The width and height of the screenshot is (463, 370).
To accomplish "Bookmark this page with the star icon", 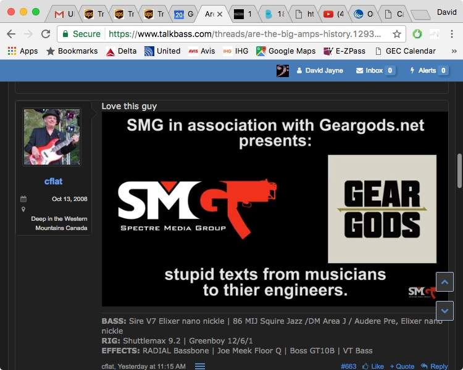I will pyautogui.click(x=397, y=34).
